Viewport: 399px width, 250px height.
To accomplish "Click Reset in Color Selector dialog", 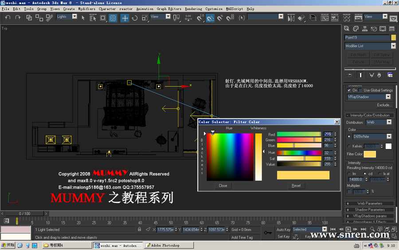I will [296, 186].
